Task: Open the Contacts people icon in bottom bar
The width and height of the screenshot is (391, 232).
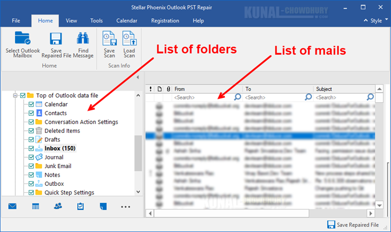Action: (x=58, y=206)
